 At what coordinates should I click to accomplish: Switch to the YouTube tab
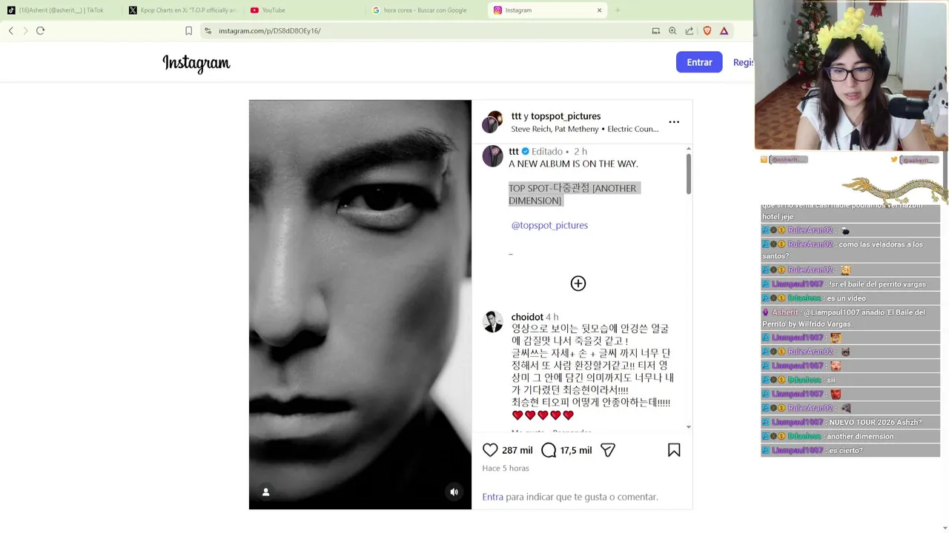[x=273, y=10]
